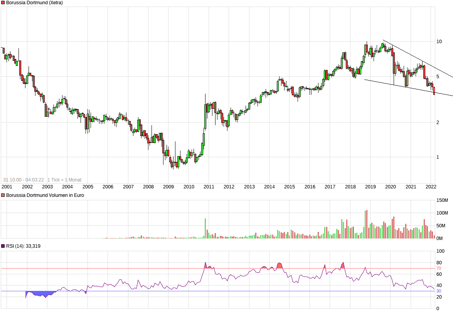Click the red swatch beside Volumen in Euro
Image resolution: width=453 pixels, height=314 pixels.
pos(3,195)
